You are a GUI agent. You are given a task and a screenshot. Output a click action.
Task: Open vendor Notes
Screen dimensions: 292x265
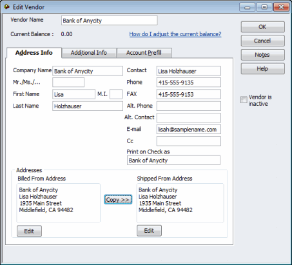(x=262, y=55)
